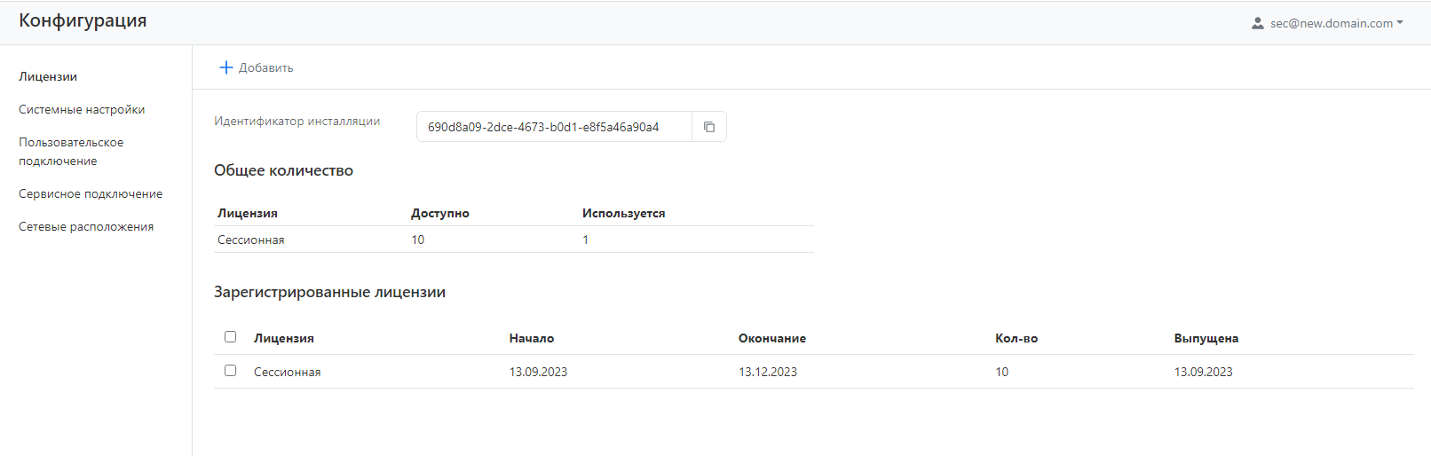Screen dimensions: 1431x456
Task: Expand the user menu caret arrow
Action: point(1400,23)
